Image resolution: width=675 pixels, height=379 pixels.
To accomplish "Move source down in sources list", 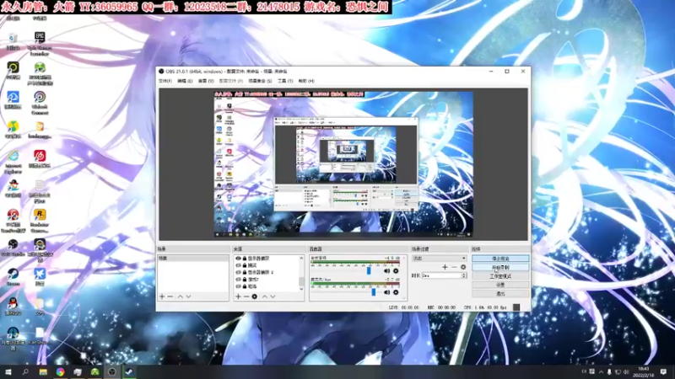I will (x=273, y=296).
